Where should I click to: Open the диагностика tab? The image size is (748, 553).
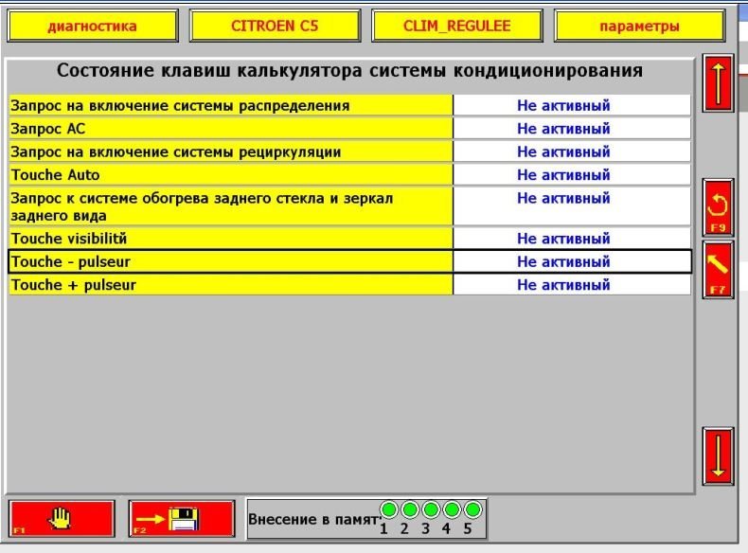[x=92, y=27]
